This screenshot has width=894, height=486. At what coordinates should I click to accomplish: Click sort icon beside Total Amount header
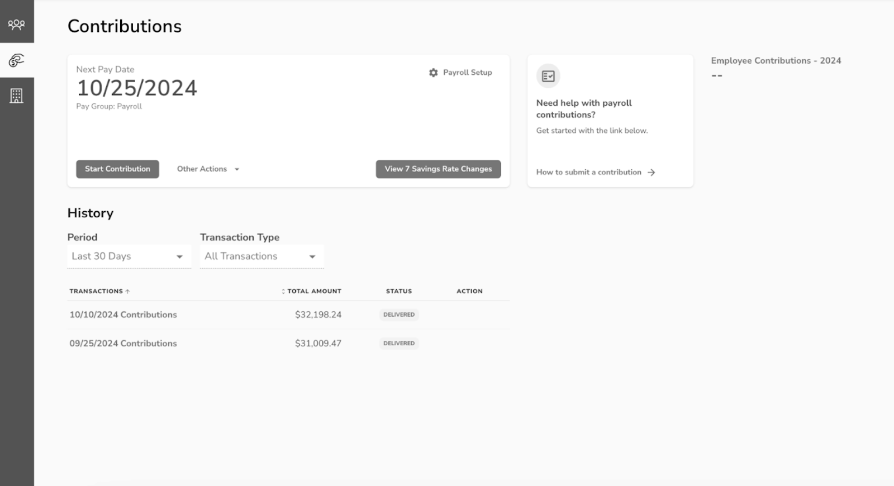tap(283, 292)
